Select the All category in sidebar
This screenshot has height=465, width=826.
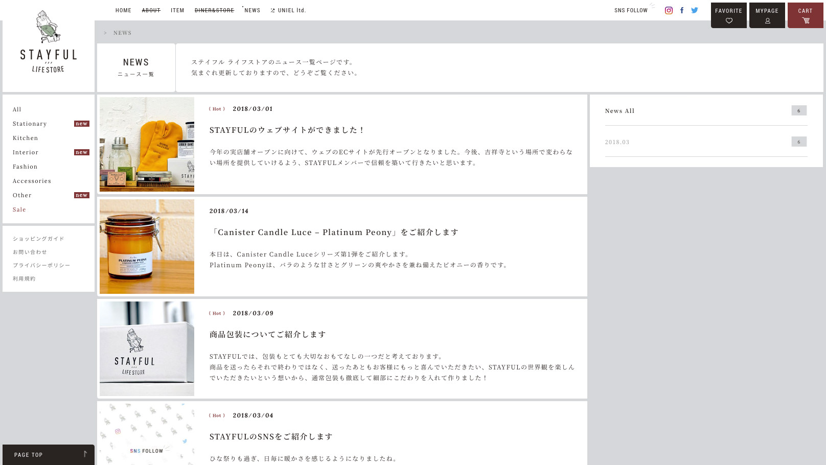point(17,109)
